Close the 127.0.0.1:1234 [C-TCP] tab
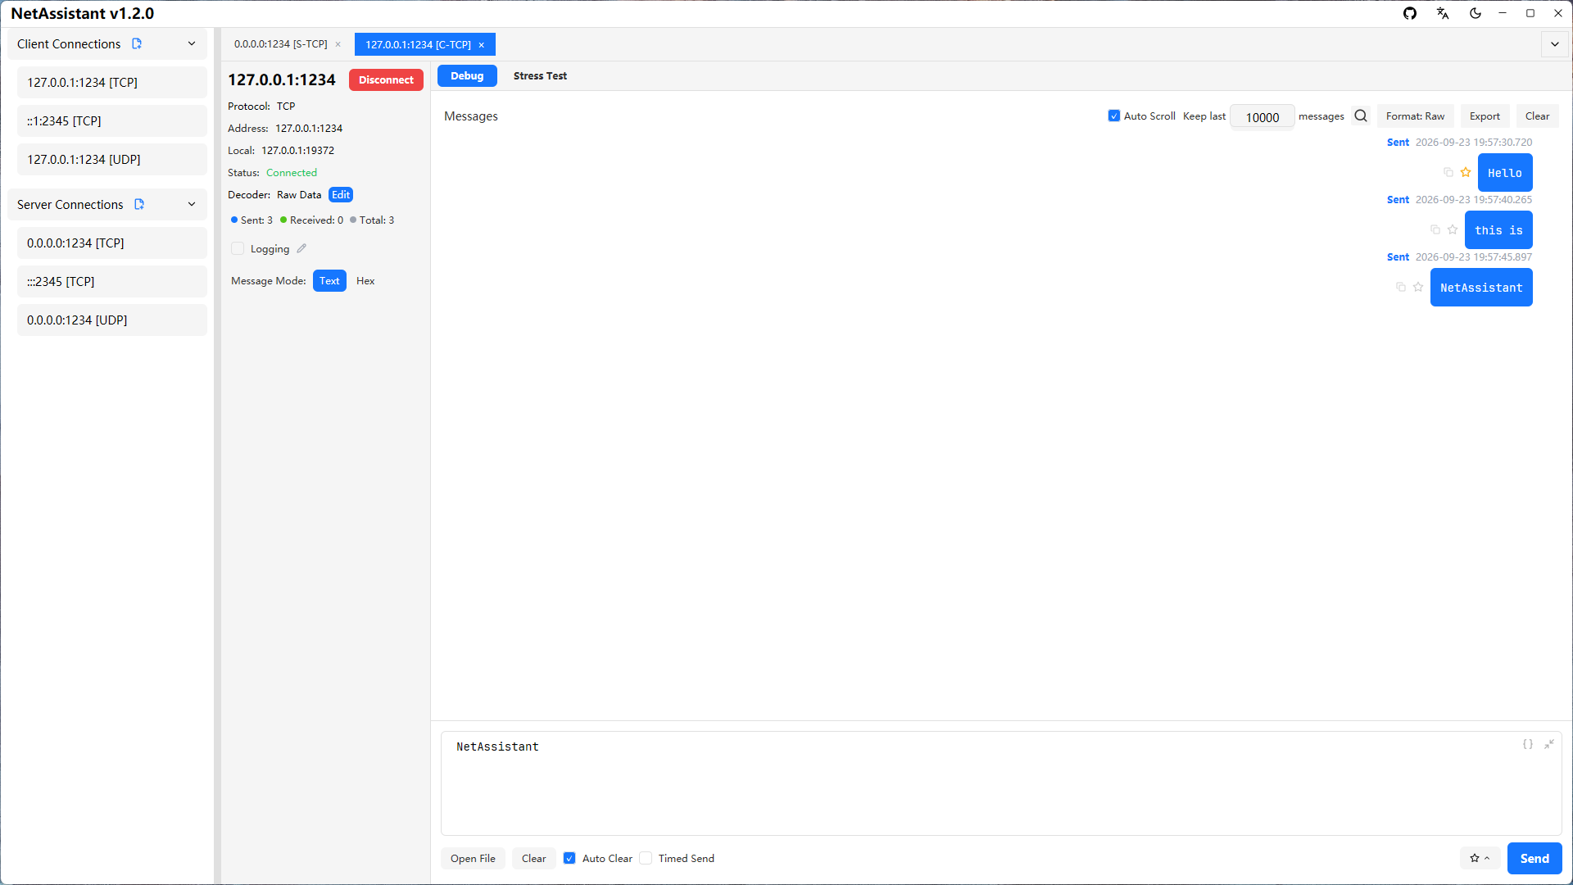Image resolution: width=1573 pixels, height=885 pixels. pyautogui.click(x=482, y=45)
